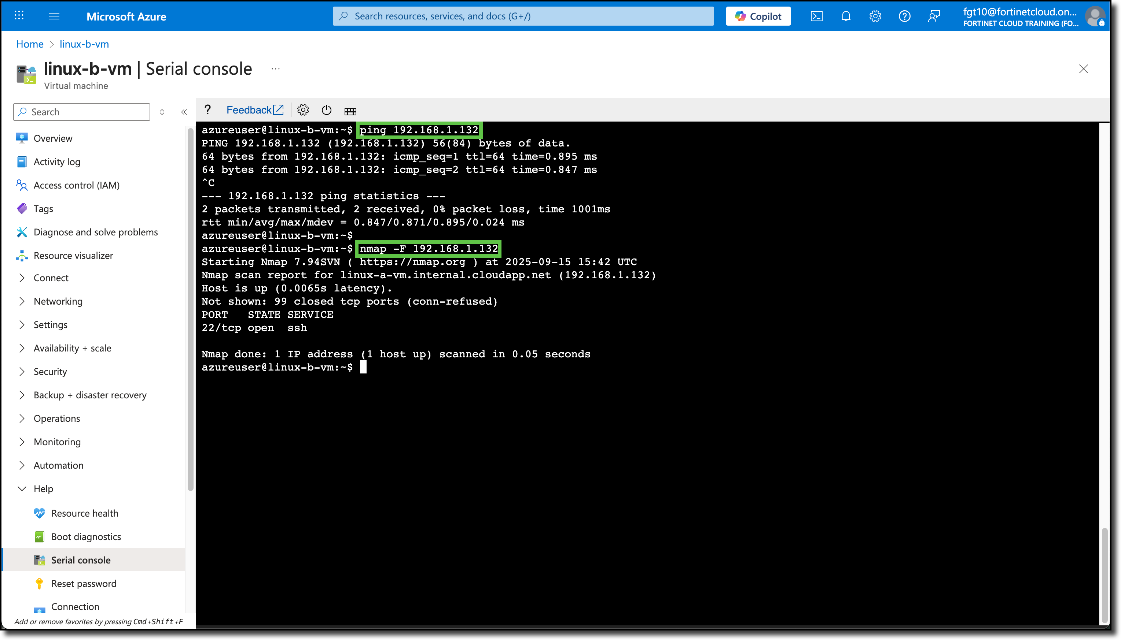The height and width of the screenshot is (640, 1121).
Task: Open serial console settings gear
Action: [303, 110]
